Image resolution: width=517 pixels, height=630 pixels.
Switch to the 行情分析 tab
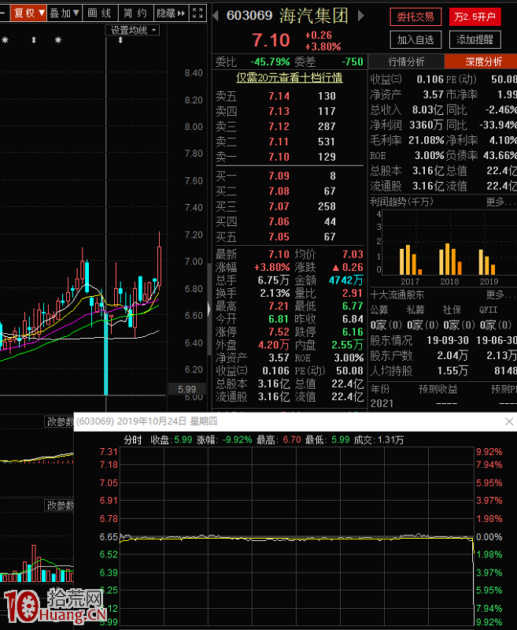pyautogui.click(x=406, y=61)
